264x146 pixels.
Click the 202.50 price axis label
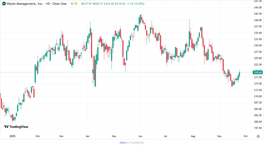pos(258,116)
